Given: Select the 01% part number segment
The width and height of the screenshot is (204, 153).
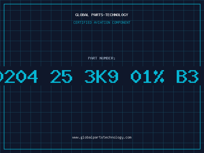Looking at the screenshot, I should (x=147, y=76).
